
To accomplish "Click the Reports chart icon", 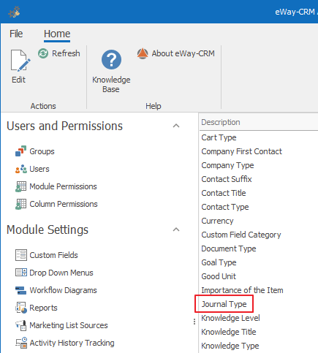I will tap(21, 308).
